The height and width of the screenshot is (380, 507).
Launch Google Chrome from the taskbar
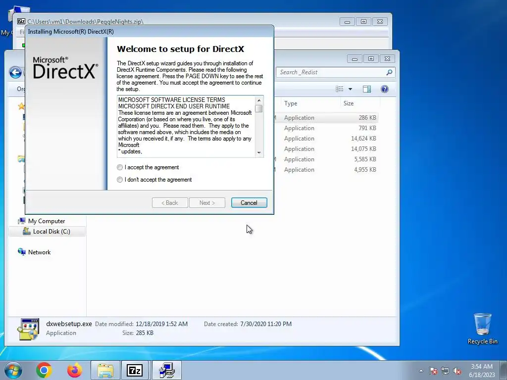[44, 370]
